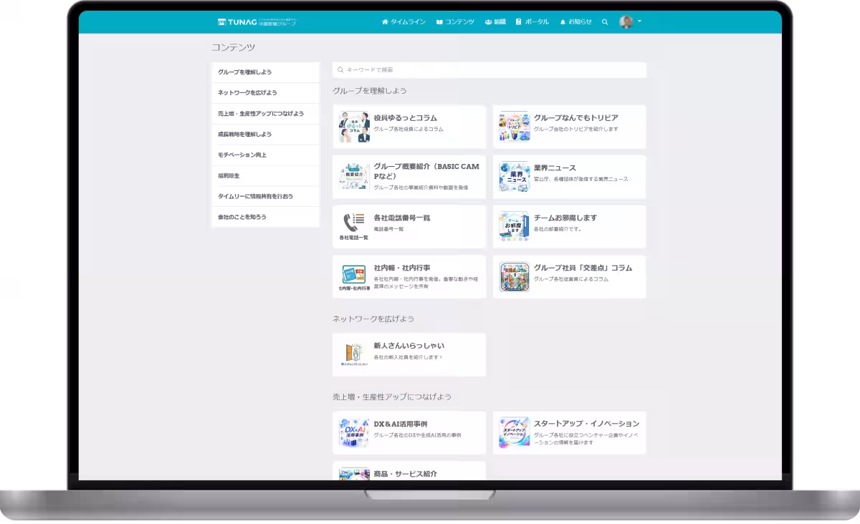Click description グループ各社役員によるコラム
Image resolution: width=860 pixels, height=524 pixels.
click(408, 130)
